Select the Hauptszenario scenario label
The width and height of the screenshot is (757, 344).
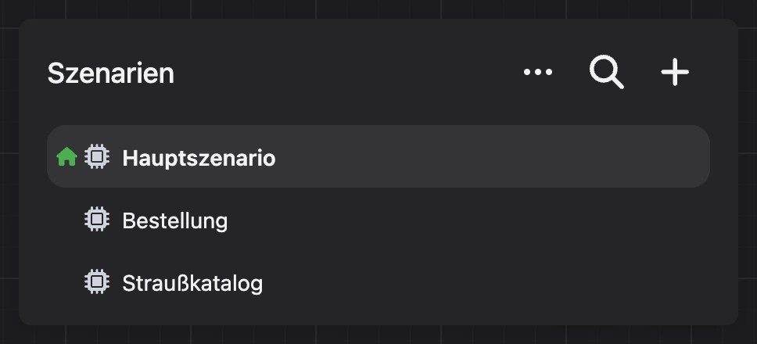tap(199, 158)
